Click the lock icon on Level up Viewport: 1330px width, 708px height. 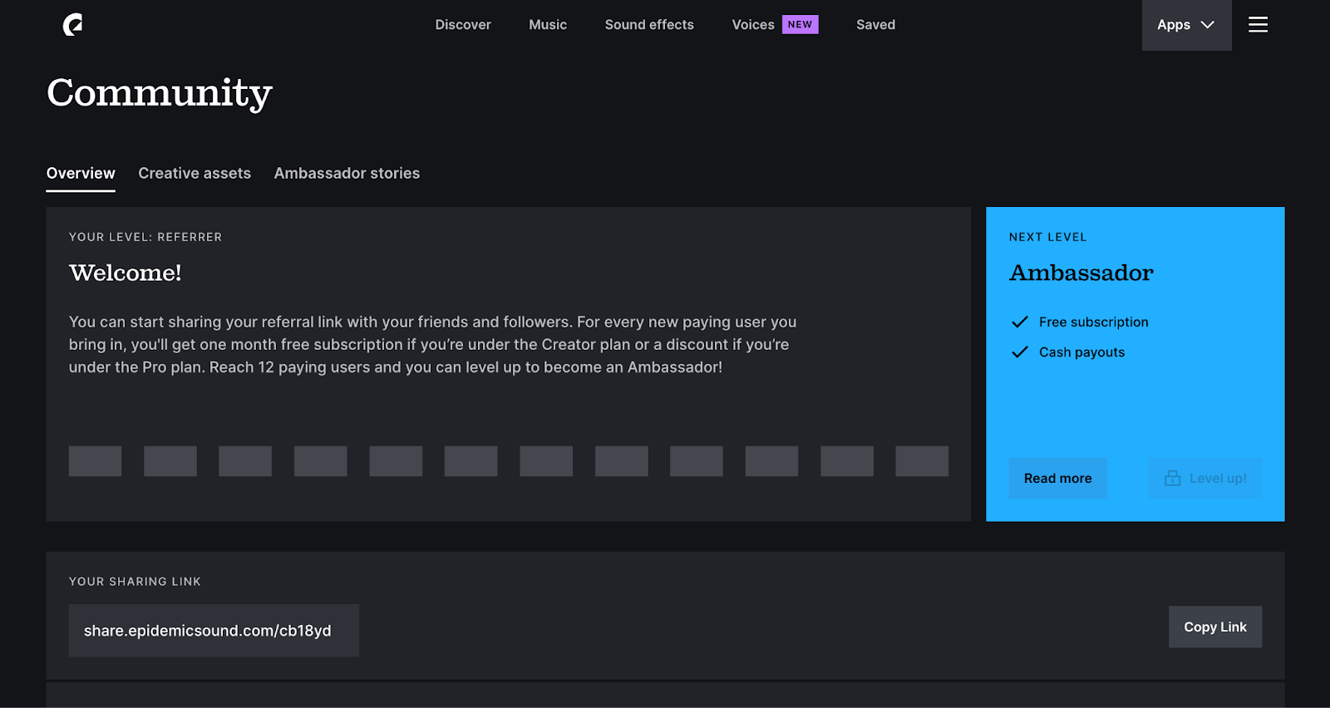1172,478
